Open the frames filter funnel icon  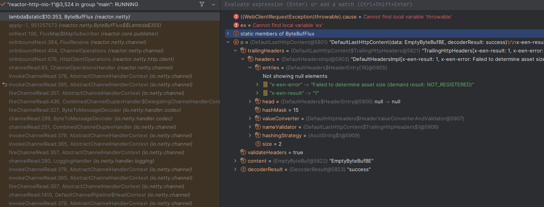202,4
